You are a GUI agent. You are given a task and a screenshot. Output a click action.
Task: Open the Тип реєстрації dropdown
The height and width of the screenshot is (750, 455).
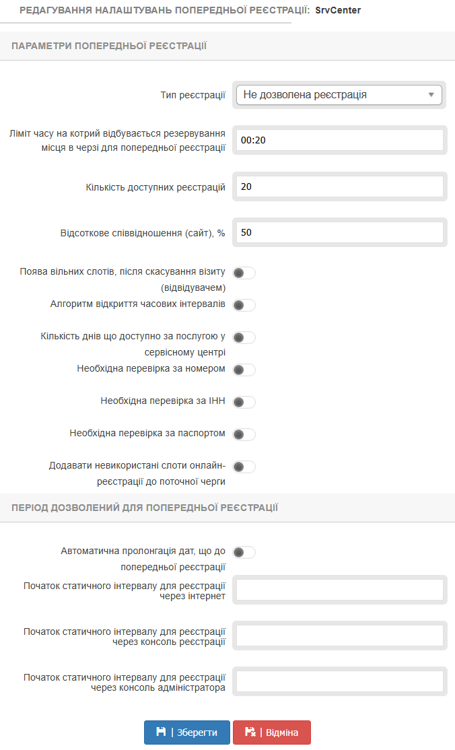pos(339,95)
